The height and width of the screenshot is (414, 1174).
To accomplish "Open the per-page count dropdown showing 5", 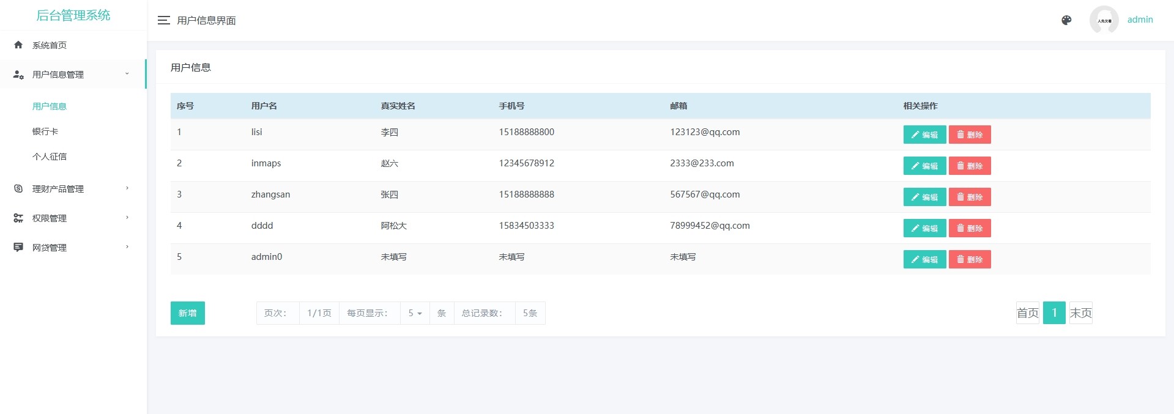I will pos(415,313).
